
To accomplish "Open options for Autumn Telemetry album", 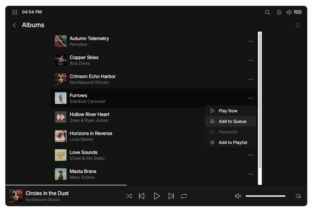I will pyautogui.click(x=250, y=41).
